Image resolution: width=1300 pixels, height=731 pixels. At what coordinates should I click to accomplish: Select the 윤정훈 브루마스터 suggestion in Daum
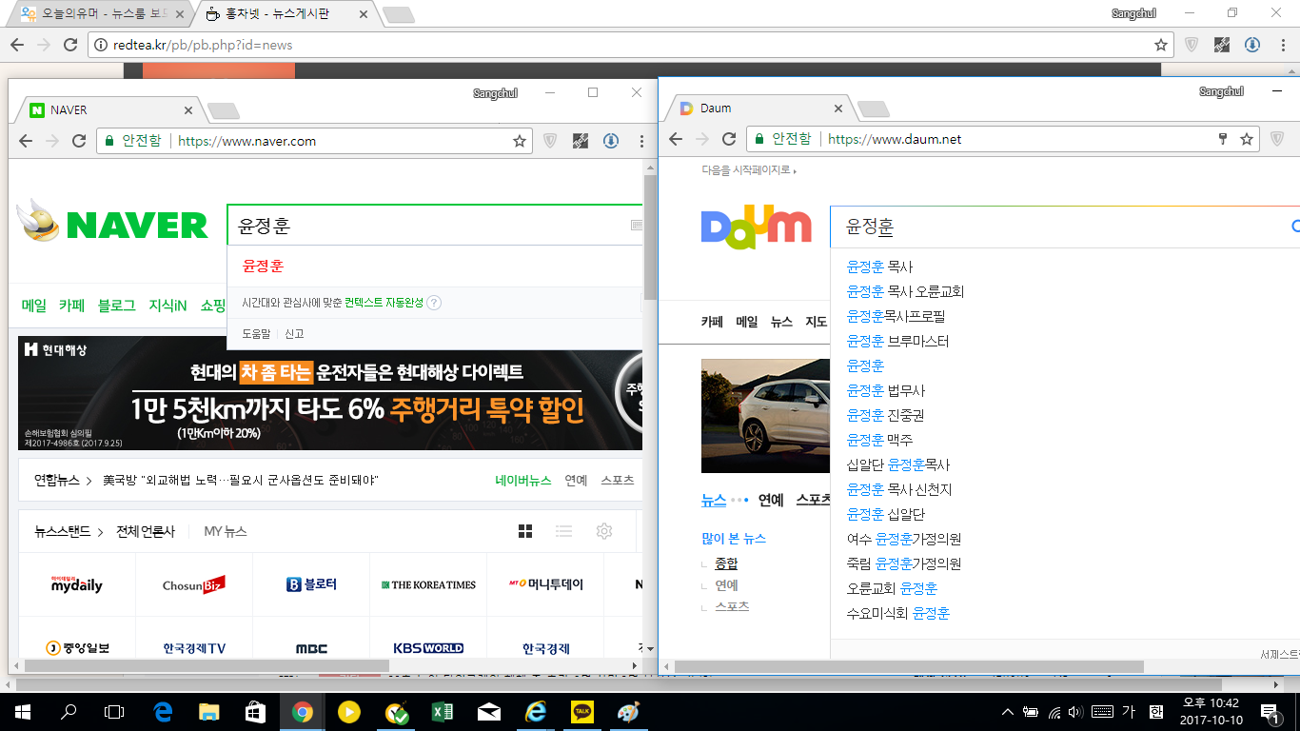click(x=897, y=341)
